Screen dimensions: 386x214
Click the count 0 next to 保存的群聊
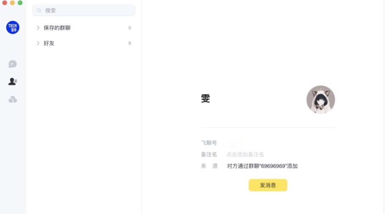click(x=130, y=28)
